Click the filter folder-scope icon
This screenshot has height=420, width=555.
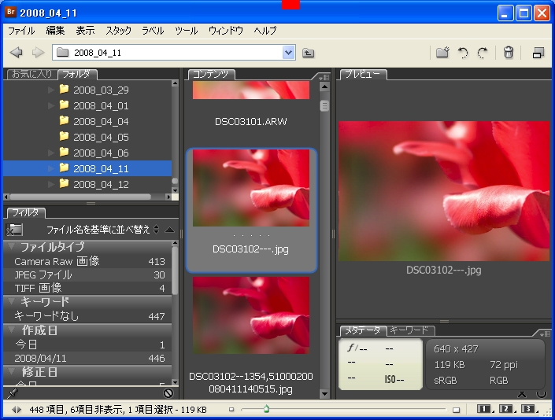(x=14, y=230)
